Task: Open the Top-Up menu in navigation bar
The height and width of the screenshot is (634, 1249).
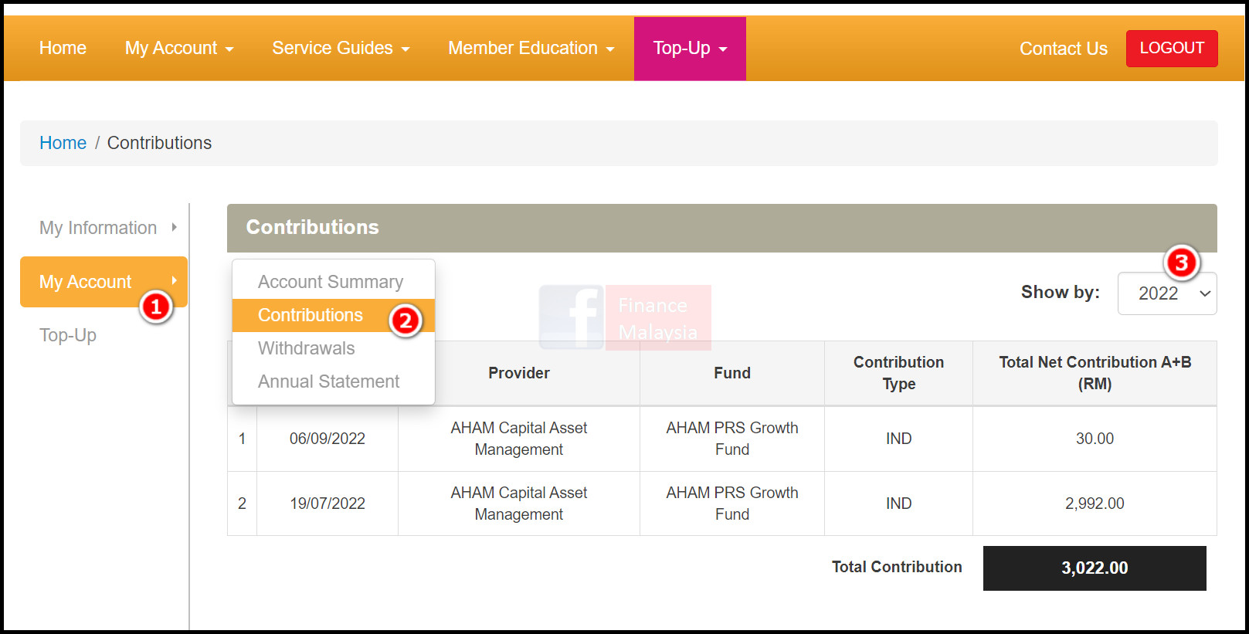Action: click(690, 48)
